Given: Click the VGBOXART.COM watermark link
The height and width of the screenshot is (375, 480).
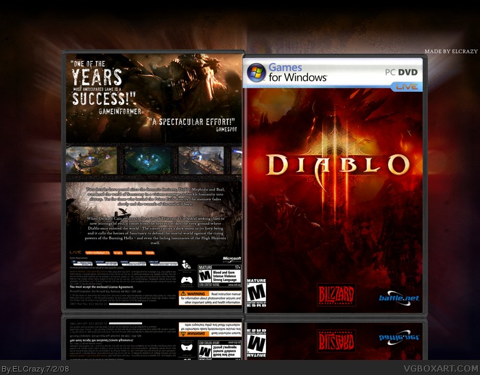Looking at the screenshot, I should (440, 369).
